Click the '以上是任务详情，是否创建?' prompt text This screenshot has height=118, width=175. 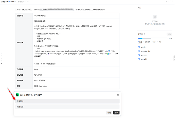[31, 95]
